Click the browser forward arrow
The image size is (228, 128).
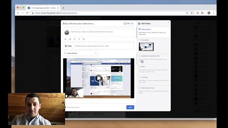[22, 13]
